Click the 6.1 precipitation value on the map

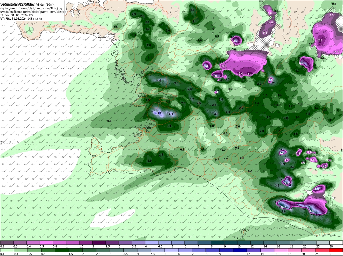pos(171,114)
